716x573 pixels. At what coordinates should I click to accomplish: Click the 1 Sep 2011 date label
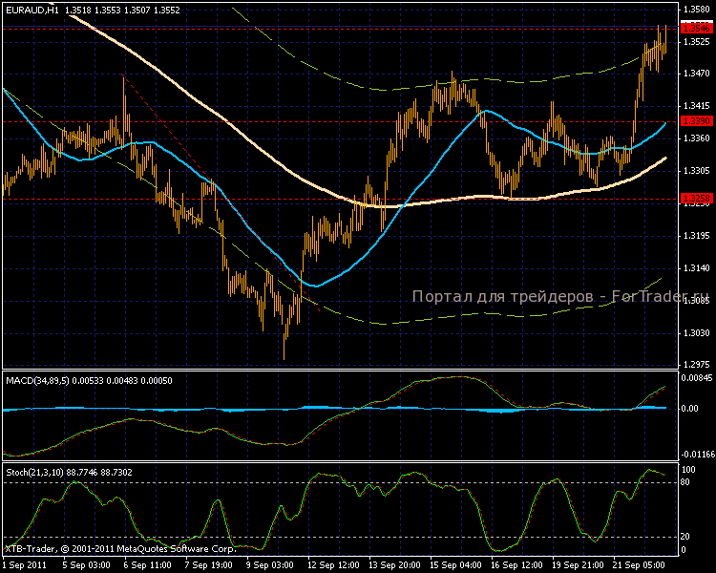[x=24, y=564]
